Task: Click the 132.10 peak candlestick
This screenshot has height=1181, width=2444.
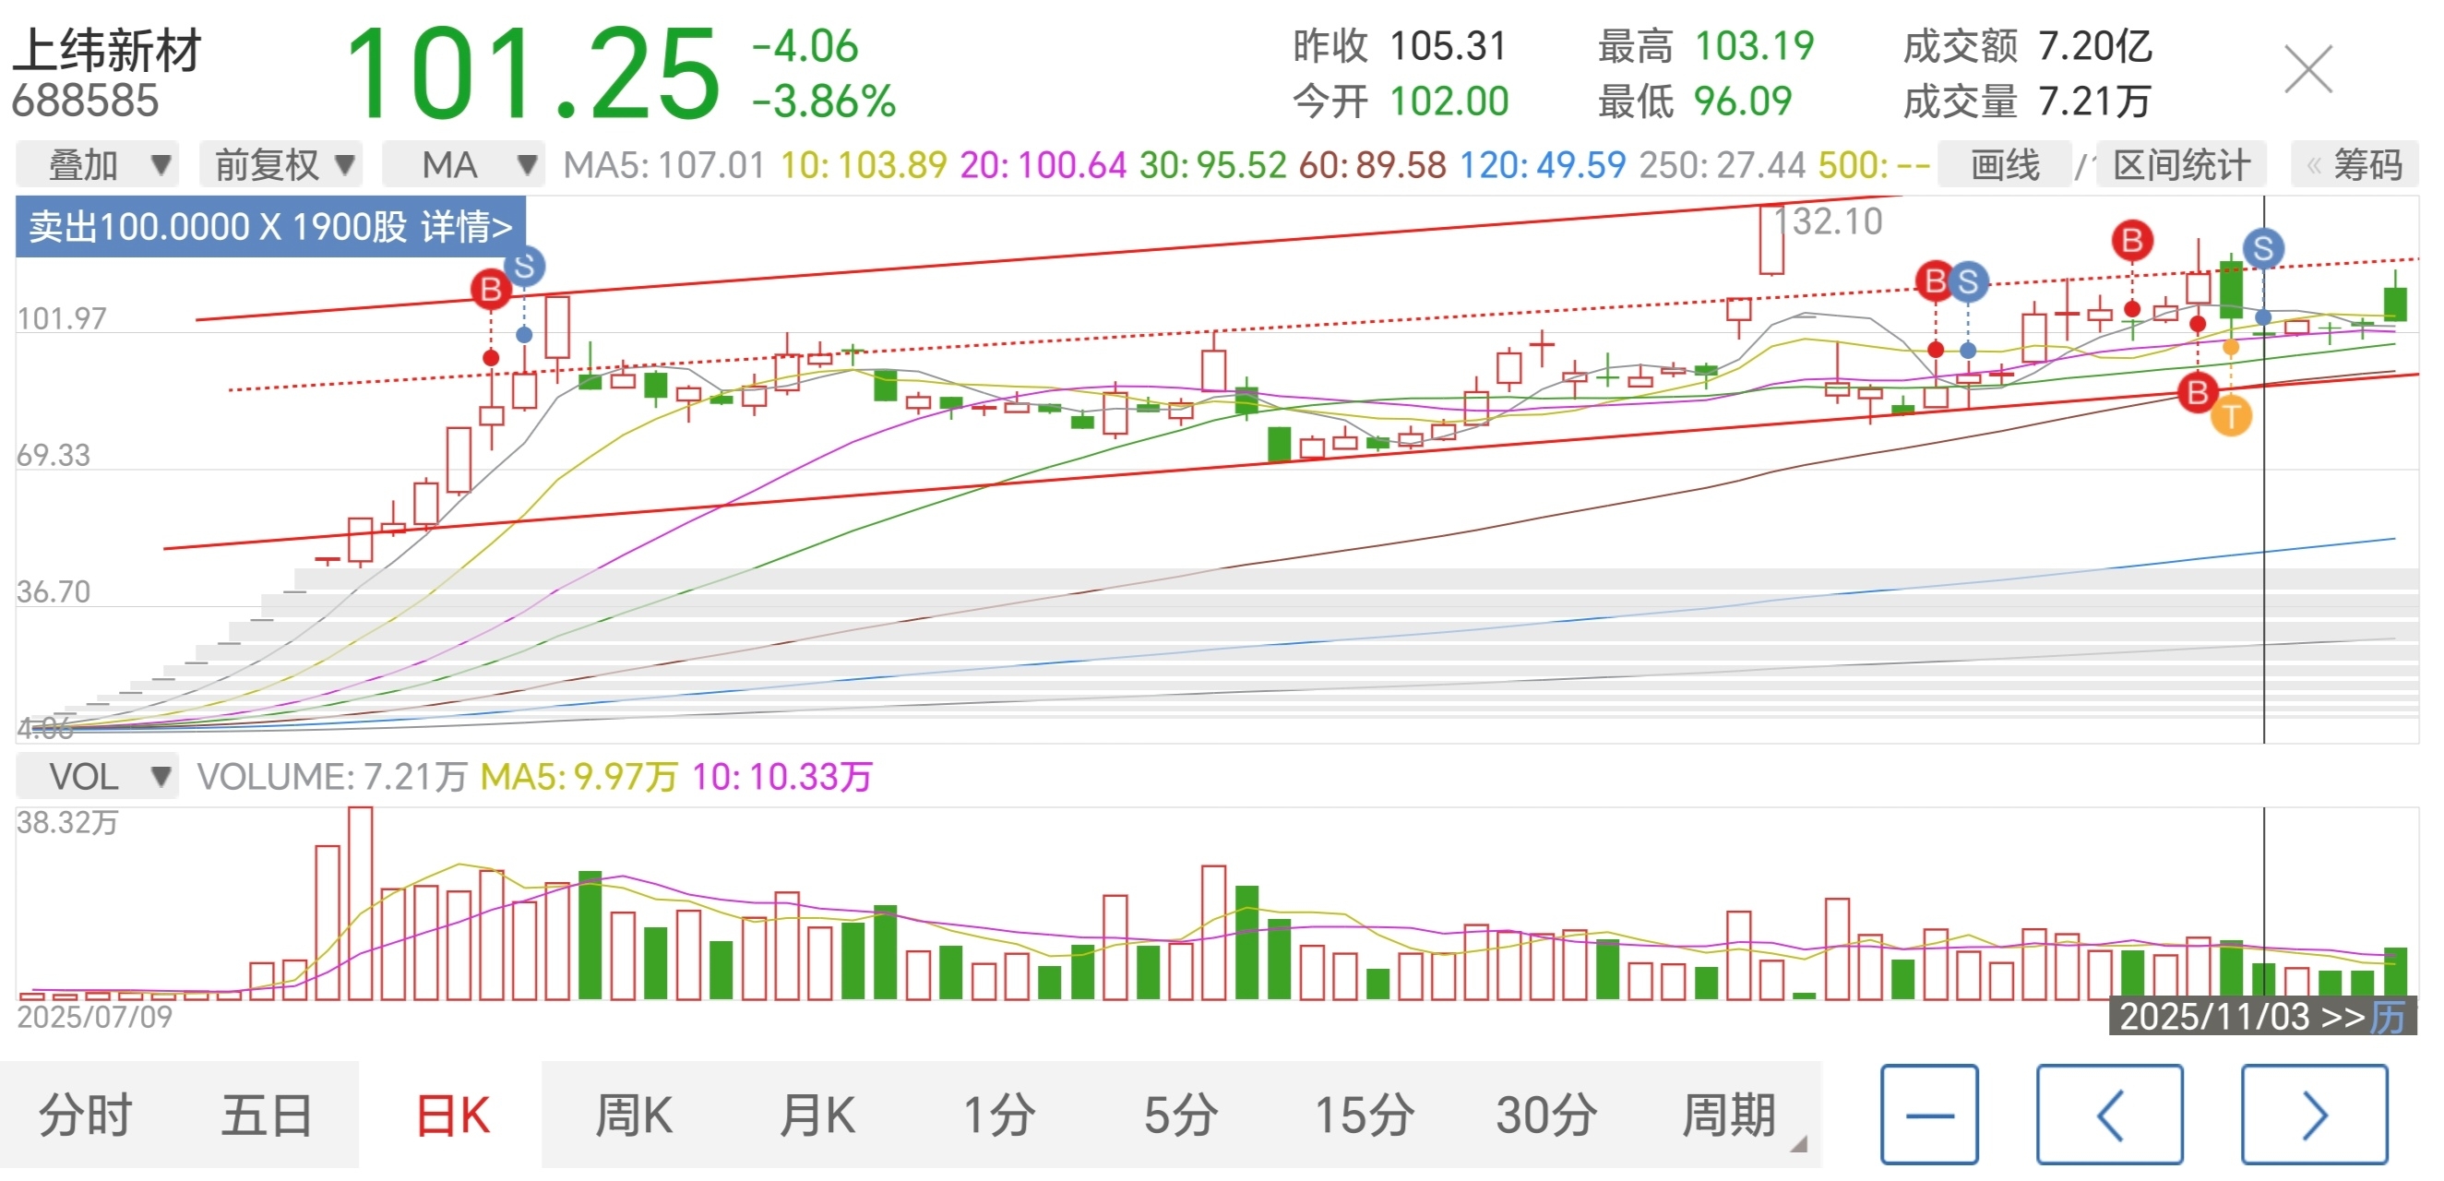Action: click(1770, 239)
